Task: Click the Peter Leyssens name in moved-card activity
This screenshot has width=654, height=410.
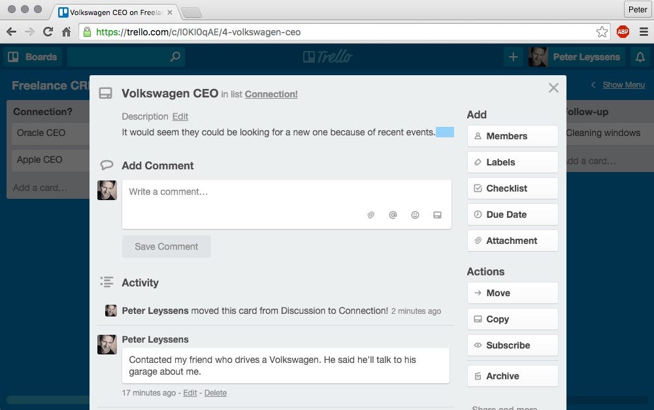Action: [x=155, y=311]
